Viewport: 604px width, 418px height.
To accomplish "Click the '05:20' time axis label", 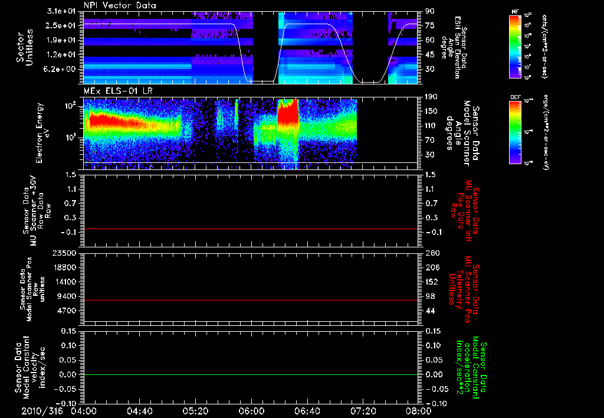I will pyautogui.click(x=195, y=411).
